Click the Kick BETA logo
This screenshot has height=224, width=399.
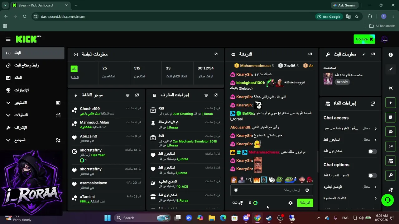(x=28, y=39)
